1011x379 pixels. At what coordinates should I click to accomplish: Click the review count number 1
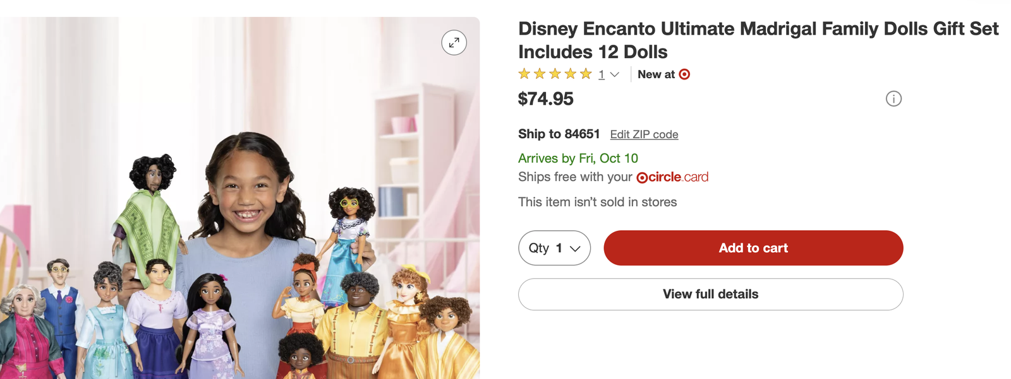pyautogui.click(x=602, y=75)
